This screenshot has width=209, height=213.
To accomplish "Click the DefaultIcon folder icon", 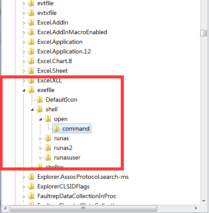I will pyautogui.click(x=40, y=99).
